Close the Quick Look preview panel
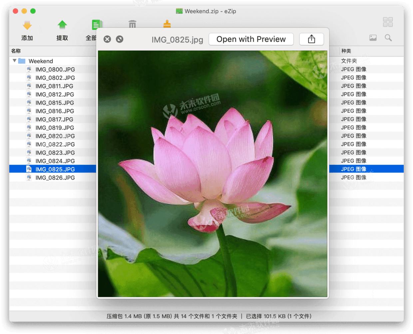 [x=107, y=39]
